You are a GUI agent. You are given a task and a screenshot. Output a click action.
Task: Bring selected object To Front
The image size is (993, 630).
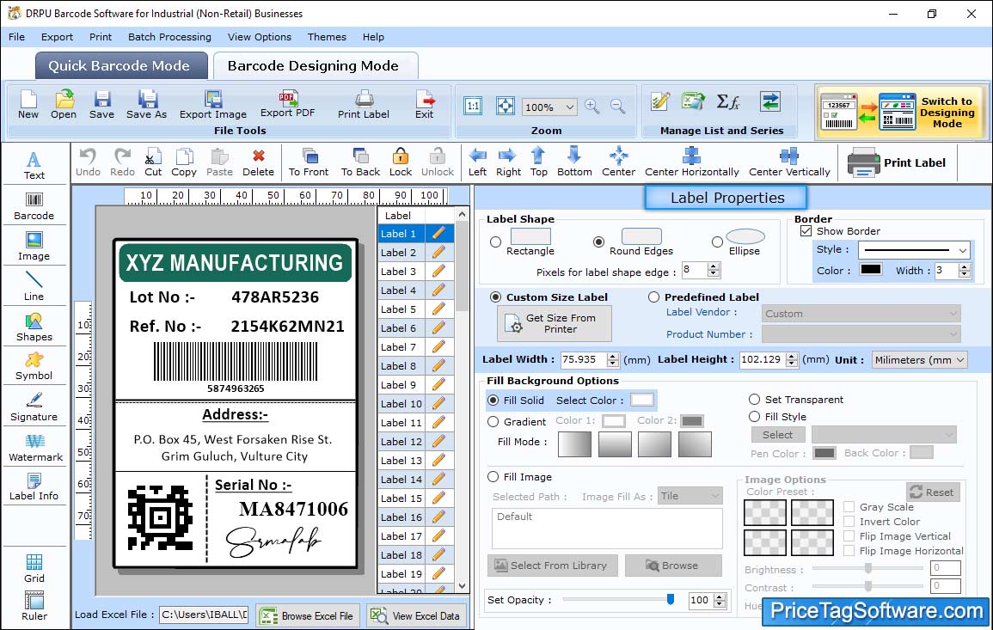[x=309, y=162]
